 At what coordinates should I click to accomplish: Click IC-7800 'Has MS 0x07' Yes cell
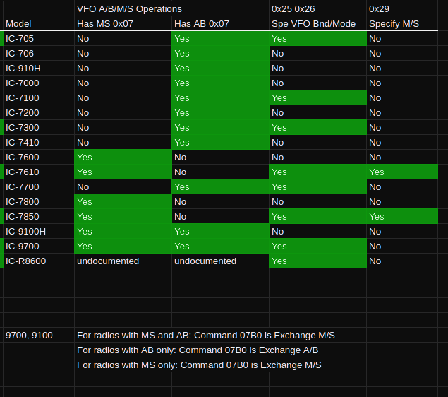123,202
